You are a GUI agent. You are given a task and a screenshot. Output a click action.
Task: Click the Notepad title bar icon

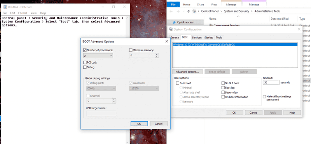pyautogui.click(x=5, y=7)
